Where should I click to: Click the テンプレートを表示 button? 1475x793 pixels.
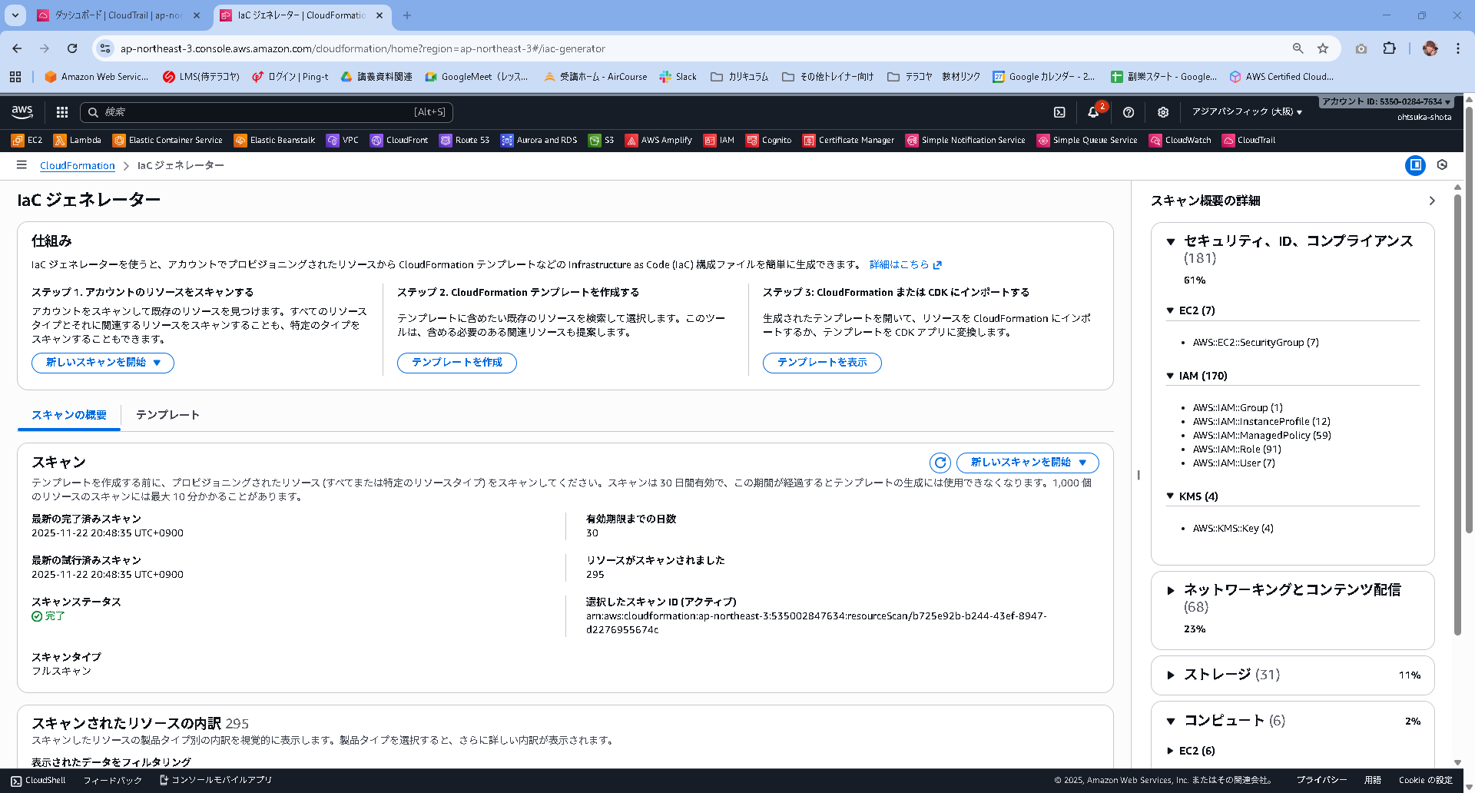click(822, 363)
